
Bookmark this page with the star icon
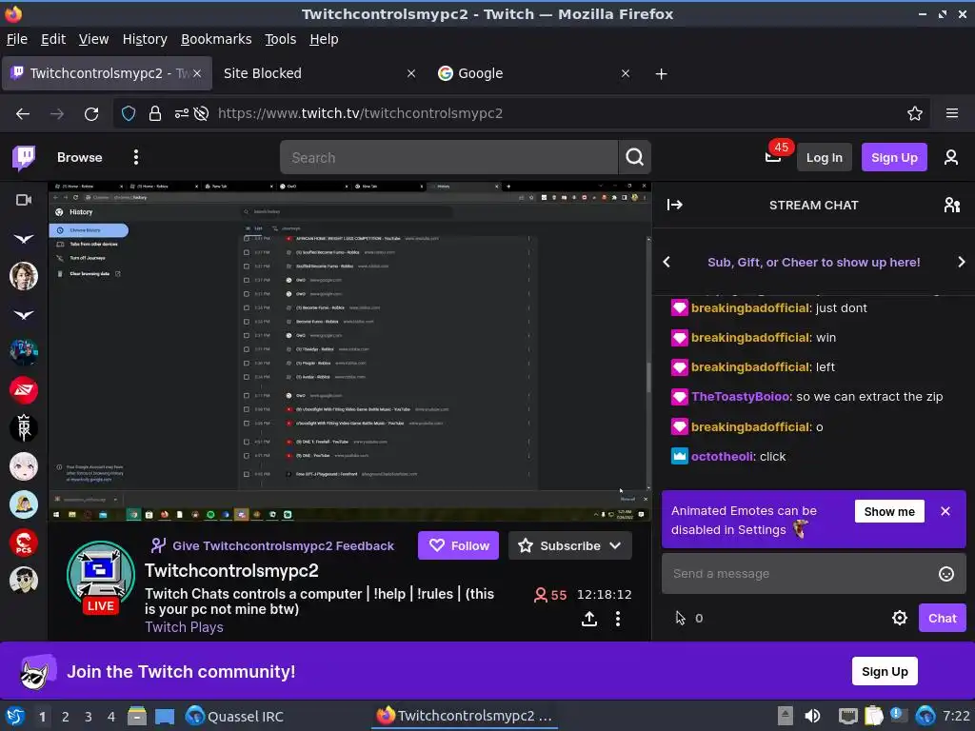[915, 113]
